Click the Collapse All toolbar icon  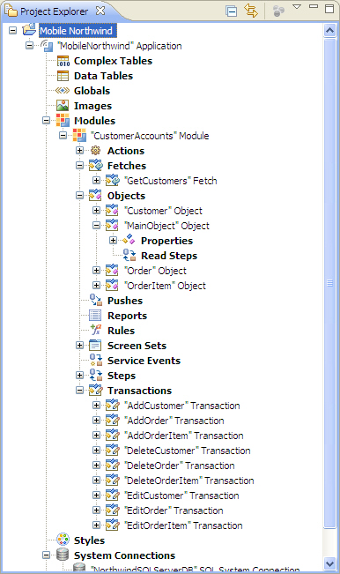(232, 11)
